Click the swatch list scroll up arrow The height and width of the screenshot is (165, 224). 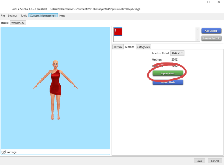[x=197, y=29]
